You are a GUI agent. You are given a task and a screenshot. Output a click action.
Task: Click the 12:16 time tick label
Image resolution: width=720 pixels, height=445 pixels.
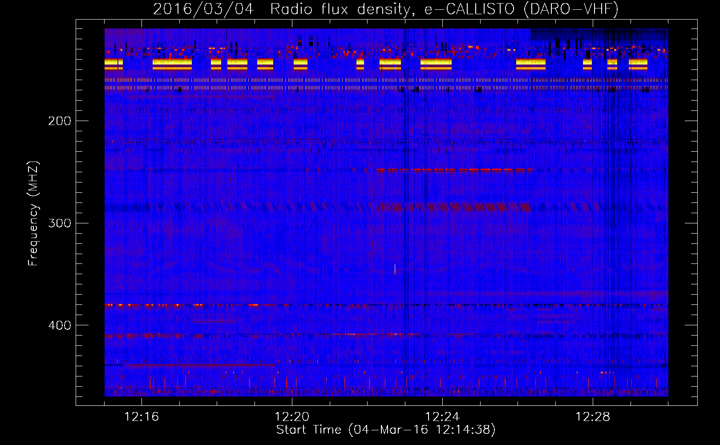pos(142,417)
